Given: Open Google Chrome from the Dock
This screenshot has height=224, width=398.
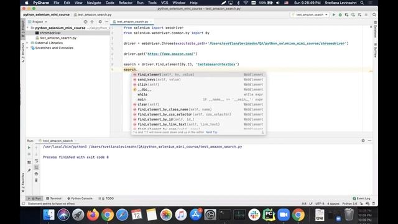Looking at the screenshot, I should pyautogui.click(x=108, y=215).
